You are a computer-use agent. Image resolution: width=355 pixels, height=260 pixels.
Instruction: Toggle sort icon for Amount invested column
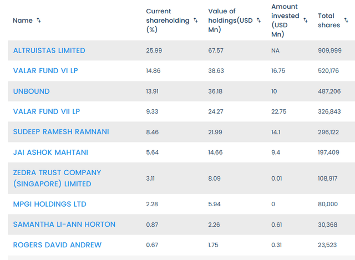(306, 21)
